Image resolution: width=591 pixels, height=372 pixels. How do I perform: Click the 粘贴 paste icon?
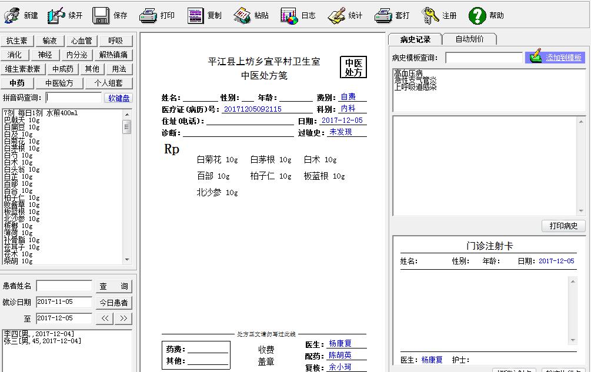click(242, 15)
